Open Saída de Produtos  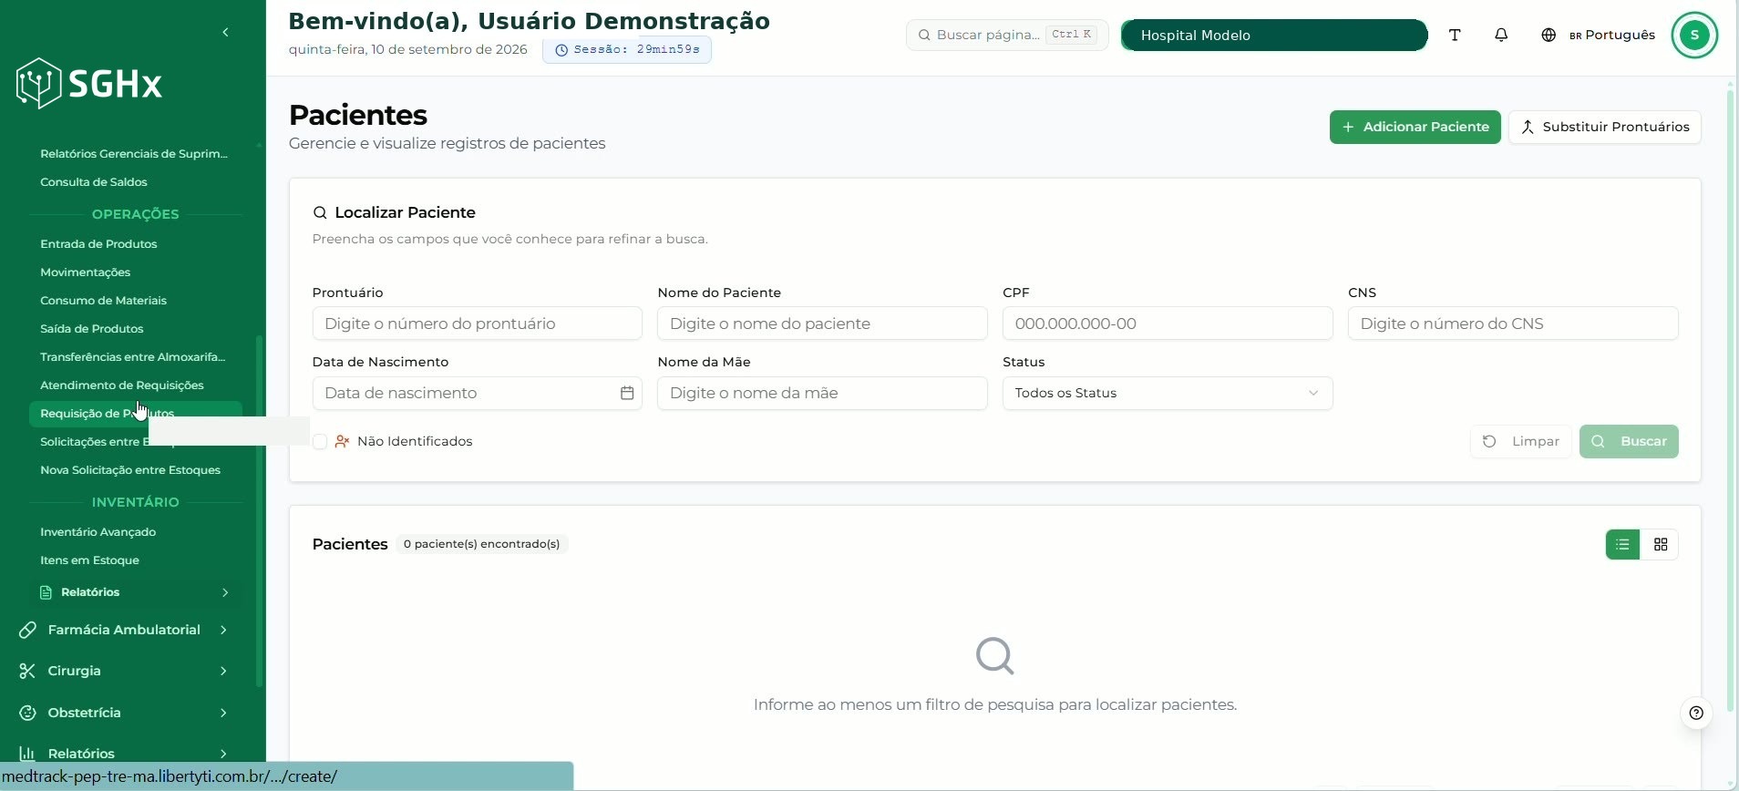point(92,329)
